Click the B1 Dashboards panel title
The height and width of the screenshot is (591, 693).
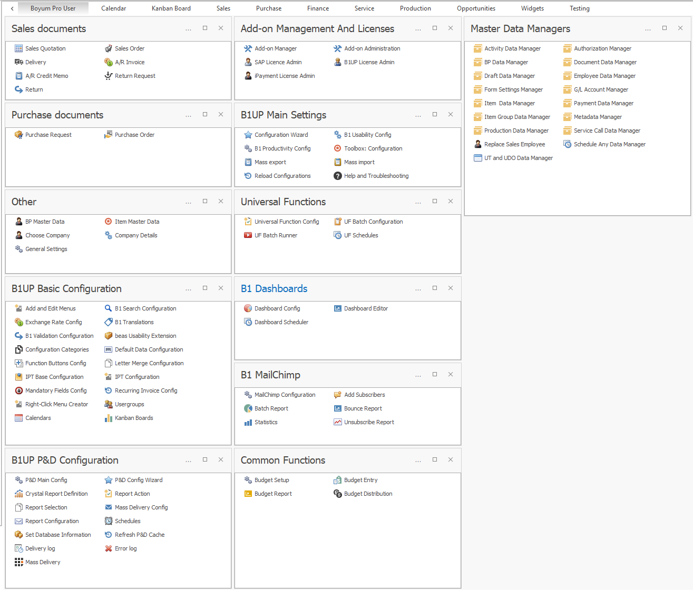point(274,288)
